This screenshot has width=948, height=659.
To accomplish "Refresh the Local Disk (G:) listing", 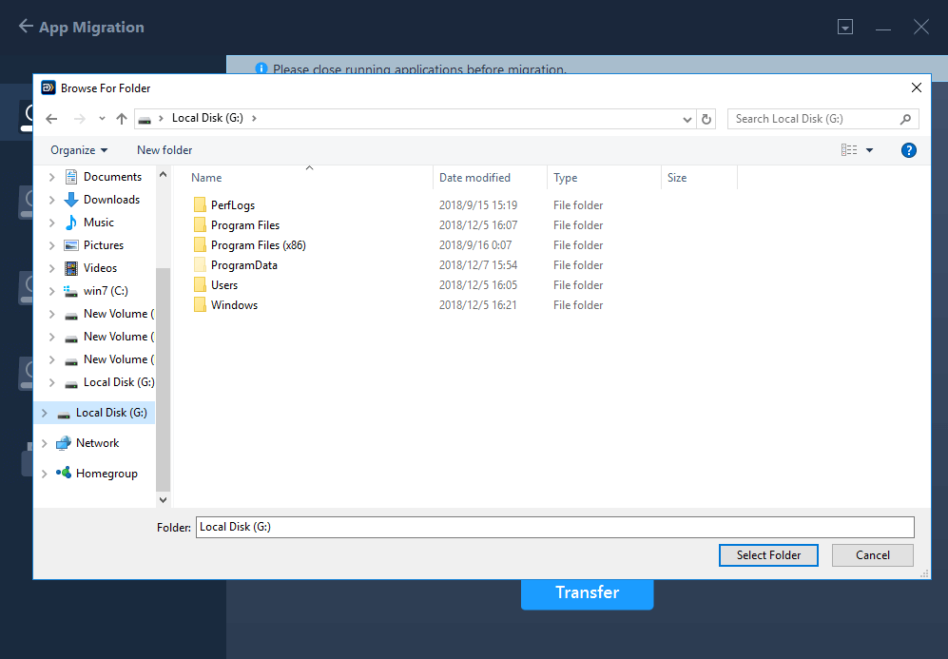I will (x=706, y=119).
